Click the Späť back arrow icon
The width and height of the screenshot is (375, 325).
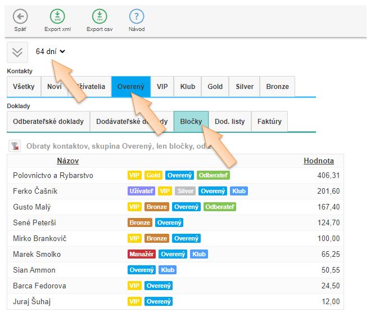[x=20, y=16]
